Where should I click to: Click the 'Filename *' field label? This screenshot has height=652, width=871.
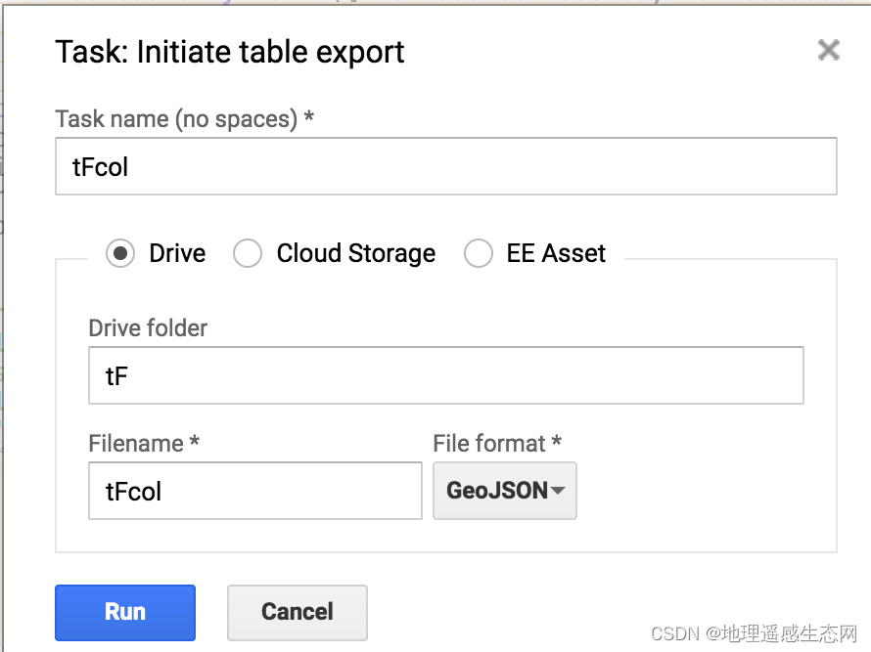tap(144, 444)
